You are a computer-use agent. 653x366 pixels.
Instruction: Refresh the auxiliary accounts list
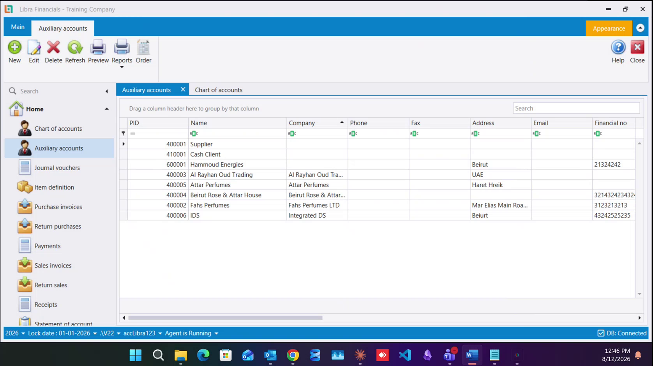75,48
